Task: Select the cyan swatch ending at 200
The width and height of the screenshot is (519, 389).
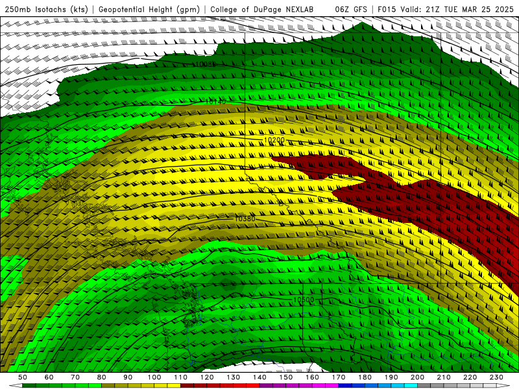Action: tap(411, 386)
